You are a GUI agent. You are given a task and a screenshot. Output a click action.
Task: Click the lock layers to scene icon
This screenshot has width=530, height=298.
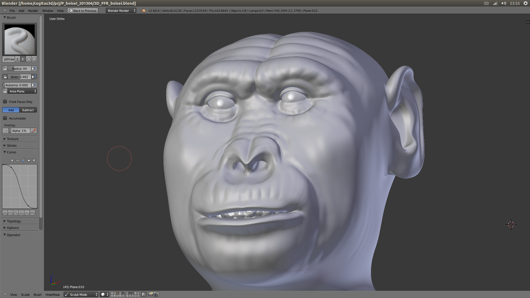[144, 294]
